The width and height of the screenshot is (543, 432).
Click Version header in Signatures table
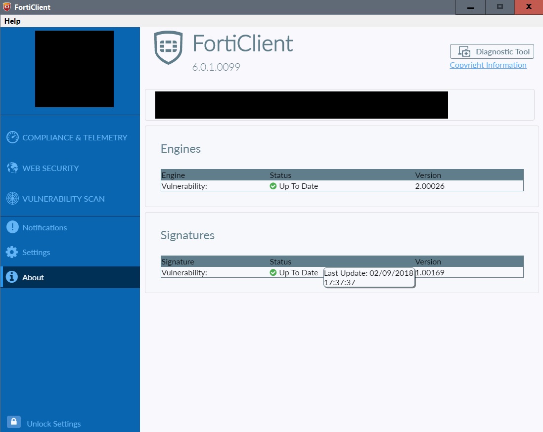[428, 261]
